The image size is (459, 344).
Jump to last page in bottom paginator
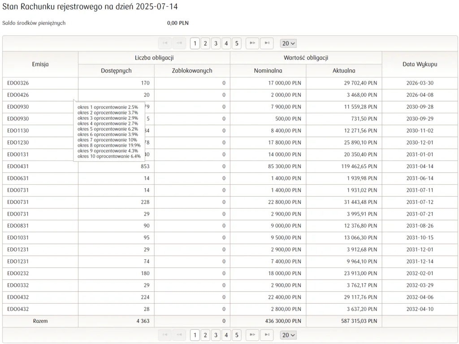pos(267,335)
